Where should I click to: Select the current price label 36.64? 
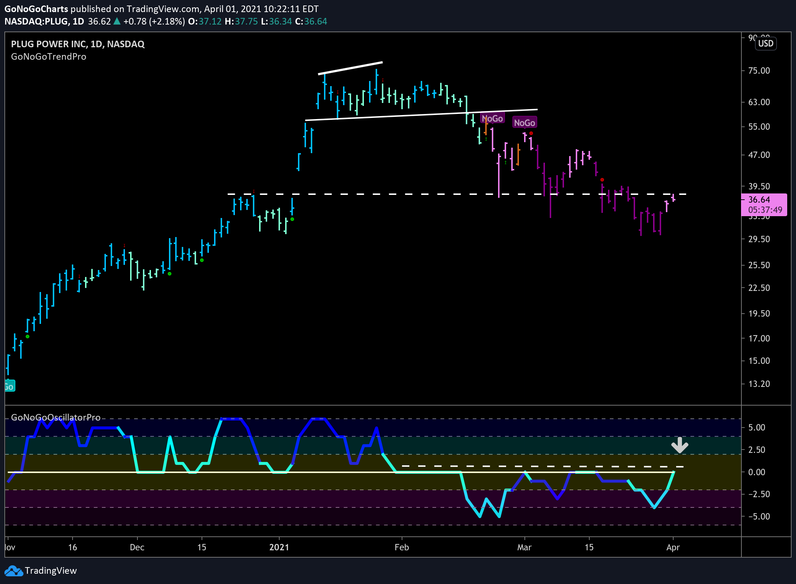click(759, 200)
